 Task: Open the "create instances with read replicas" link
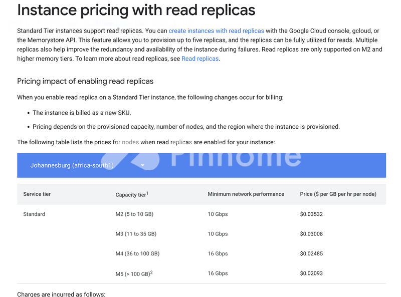(x=216, y=31)
